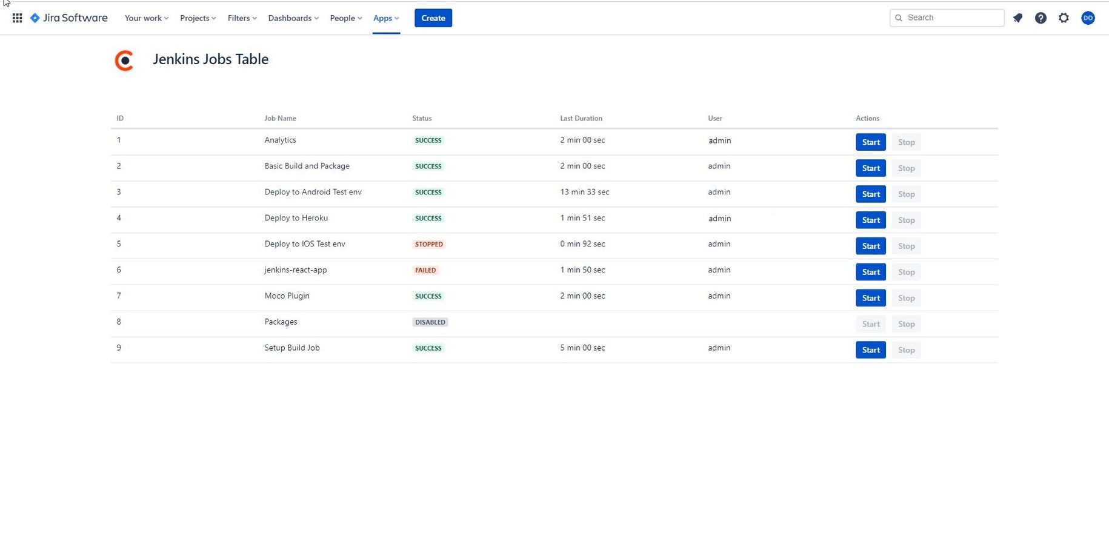The width and height of the screenshot is (1109, 545).
Task: Click the Last Duration column header
Action: pos(581,119)
